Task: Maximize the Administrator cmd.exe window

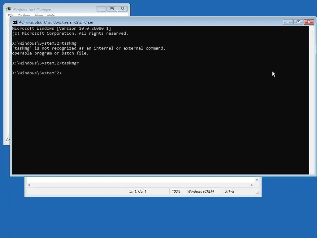Action: coord(298,22)
